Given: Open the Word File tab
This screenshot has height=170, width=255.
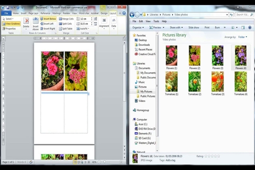Looking at the screenshot, I should coord(6,13).
